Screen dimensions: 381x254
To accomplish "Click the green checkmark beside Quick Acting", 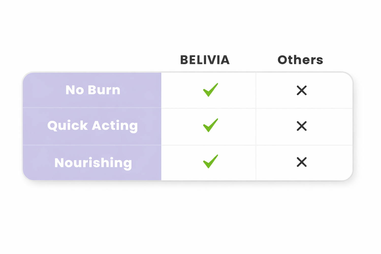I will (x=210, y=125).
